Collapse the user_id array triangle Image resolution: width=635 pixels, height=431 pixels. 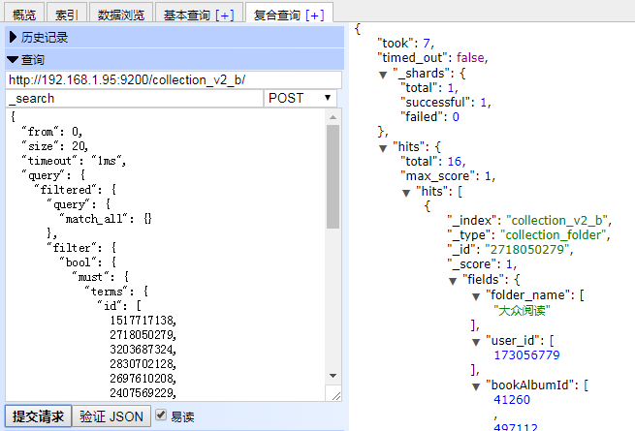(x=476, y=341)
